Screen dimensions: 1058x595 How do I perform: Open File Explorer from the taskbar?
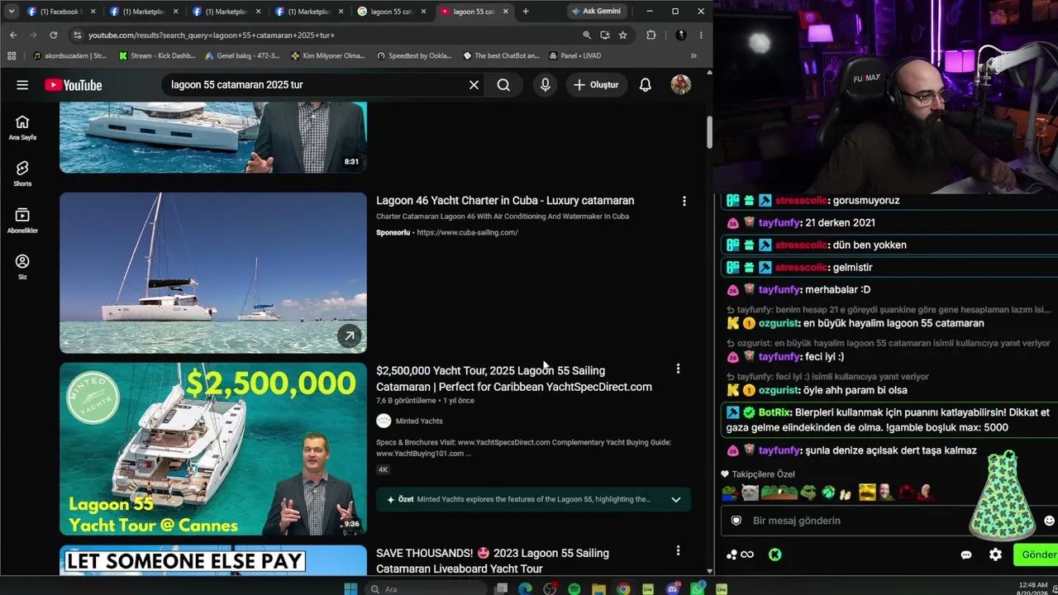click(x=598, y=588)
